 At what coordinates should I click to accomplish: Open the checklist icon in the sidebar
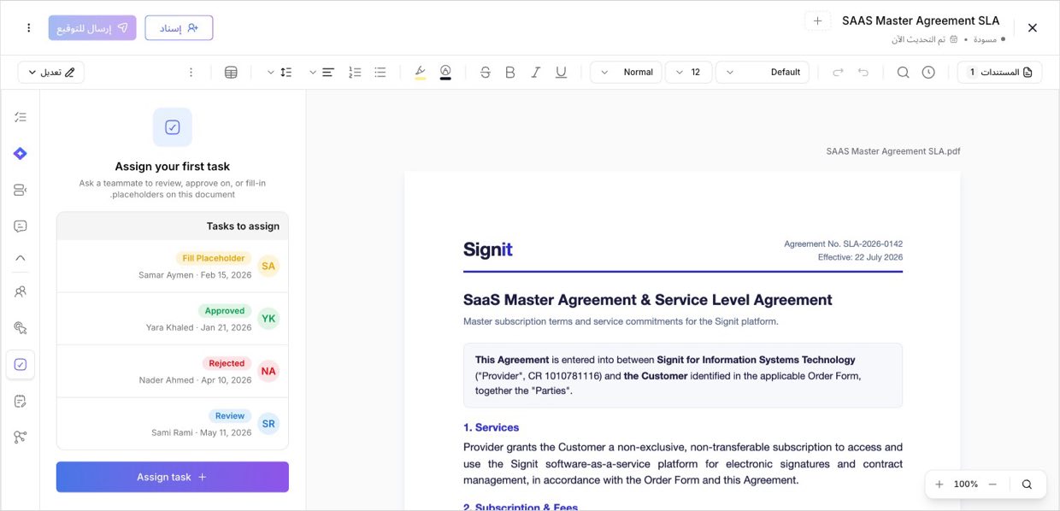tap(21, 117)
